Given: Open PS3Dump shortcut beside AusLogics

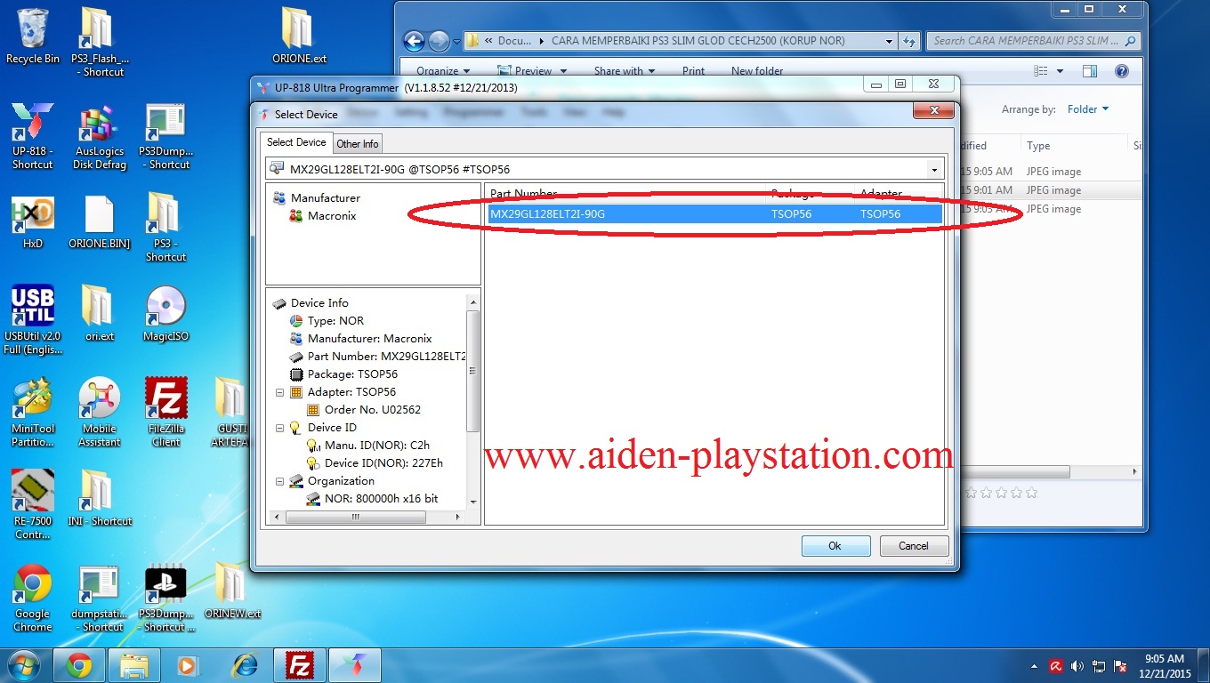Looking at the screenshot, I should pyautogui.click(x=165, y=136).
